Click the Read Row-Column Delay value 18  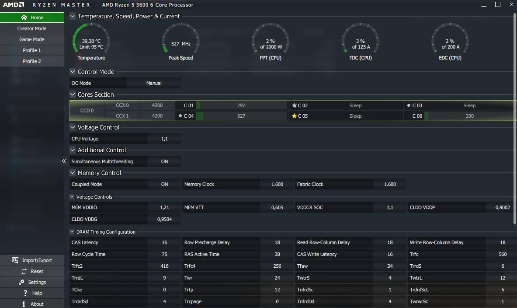tap(390, 242)
